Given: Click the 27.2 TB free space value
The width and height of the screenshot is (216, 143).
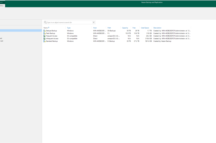Looking at the screenshot, I should [137, 41].
